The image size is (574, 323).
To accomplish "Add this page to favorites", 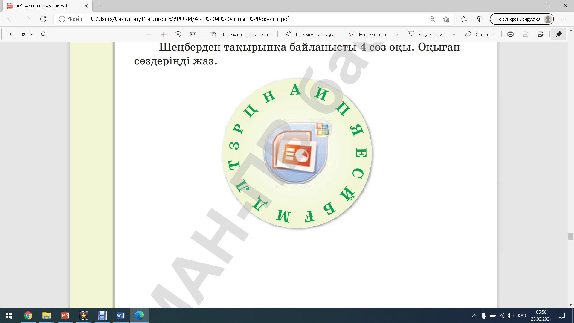I will [446, 19].
